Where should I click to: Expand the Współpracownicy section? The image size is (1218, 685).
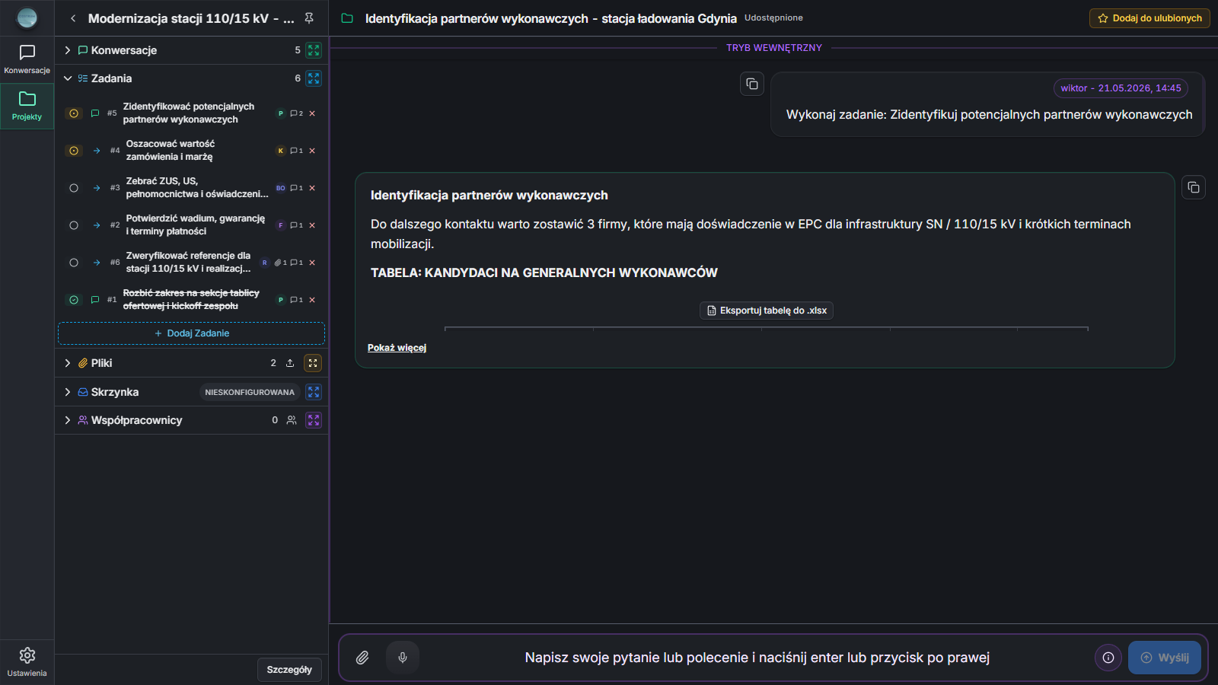click(68, 420)
